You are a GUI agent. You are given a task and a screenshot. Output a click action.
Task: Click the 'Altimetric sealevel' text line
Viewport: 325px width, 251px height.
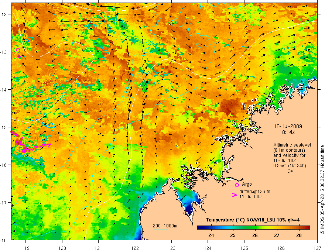[292, 145]
